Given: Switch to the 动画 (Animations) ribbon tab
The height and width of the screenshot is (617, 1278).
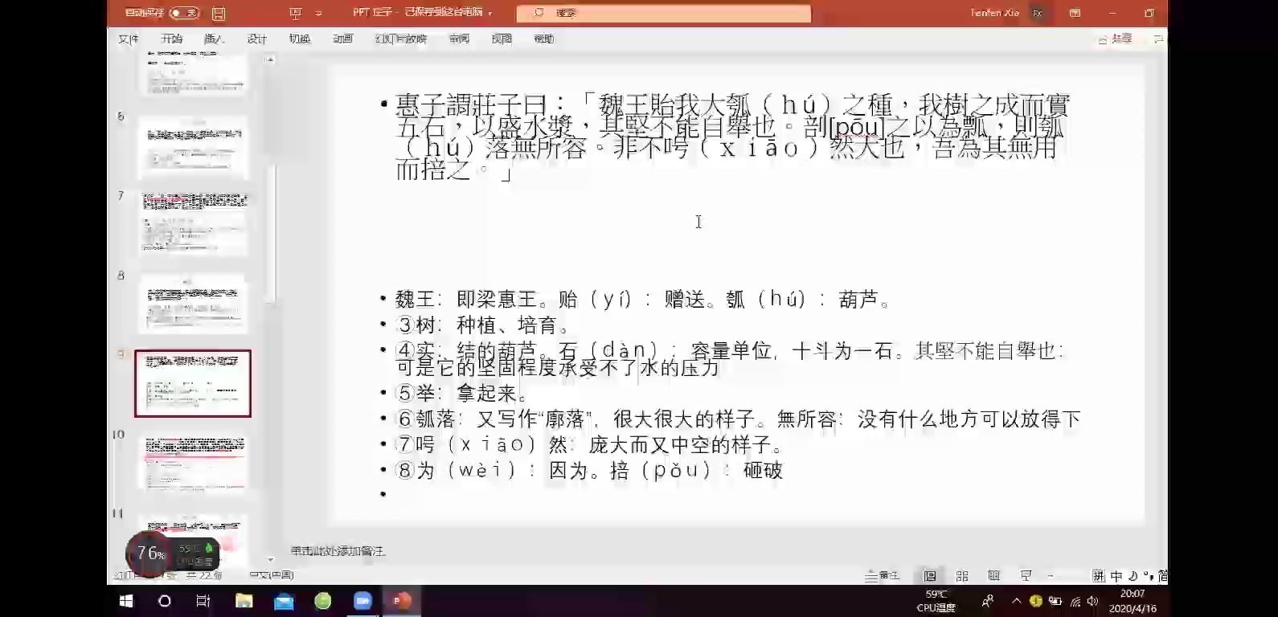Looking at the screenshot, I should (x=343, y=39).
